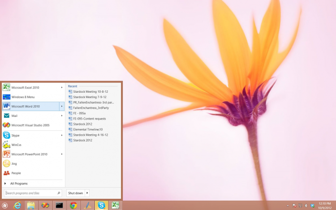The width and height of the screenshot is (336, 210).
Task: Select the Windows 8 Menu entry
Action: coord(23,97)
